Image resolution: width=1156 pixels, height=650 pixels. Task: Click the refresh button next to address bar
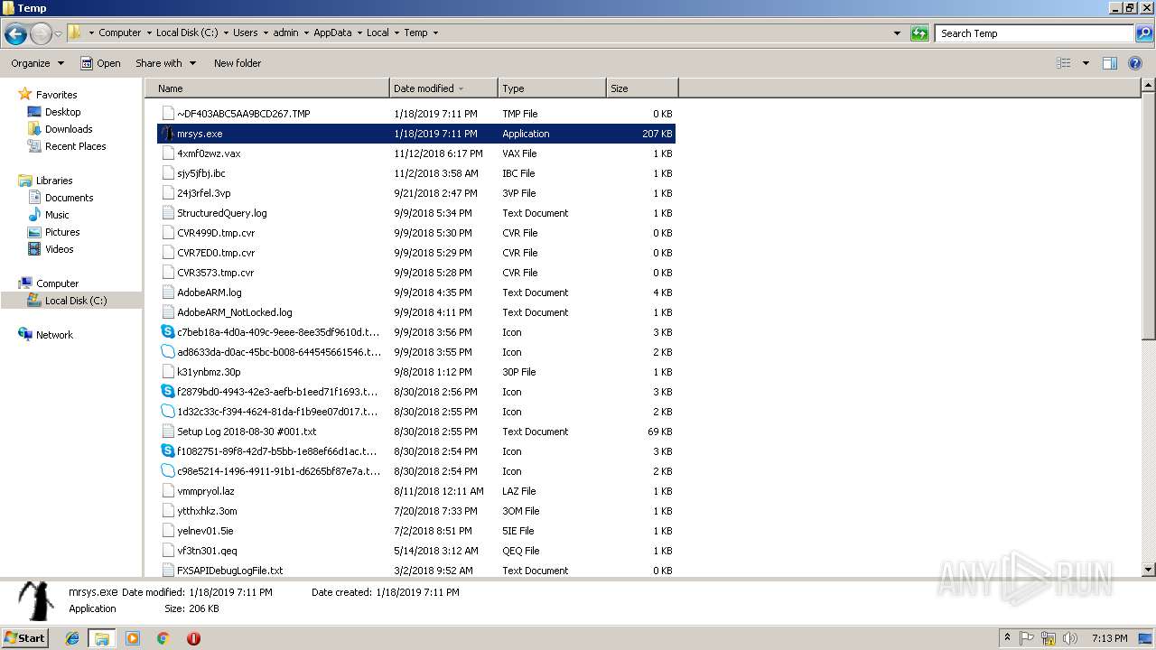[919, 33]
